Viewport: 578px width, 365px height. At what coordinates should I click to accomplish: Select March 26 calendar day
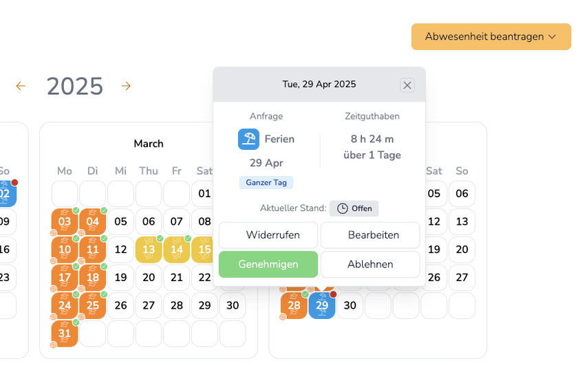(x=120, y=305)
